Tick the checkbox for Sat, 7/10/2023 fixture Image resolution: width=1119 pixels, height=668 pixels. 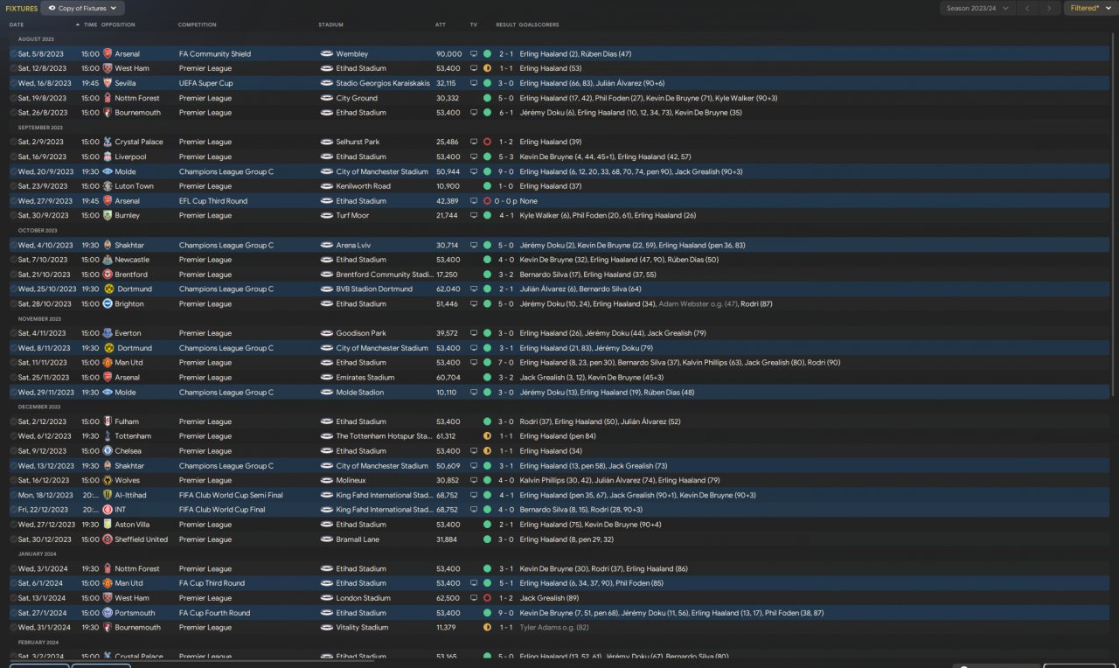[13, 260]
